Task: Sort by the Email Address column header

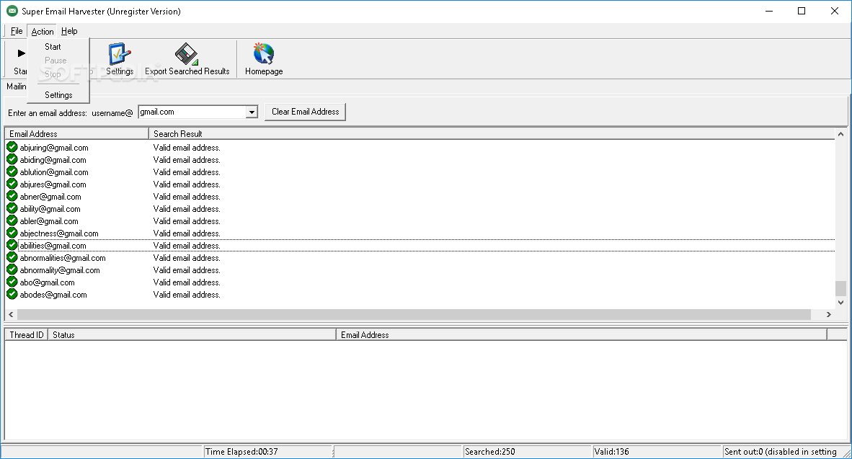Action: (x=76, y=133)
